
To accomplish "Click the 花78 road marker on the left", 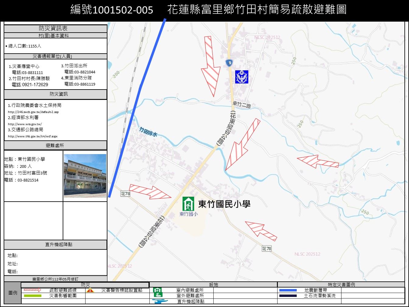I will pos(125,194).
